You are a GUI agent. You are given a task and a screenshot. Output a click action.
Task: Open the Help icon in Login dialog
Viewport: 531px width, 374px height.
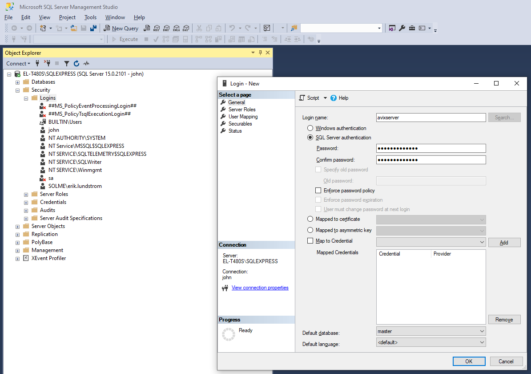(x=334, y=98)
